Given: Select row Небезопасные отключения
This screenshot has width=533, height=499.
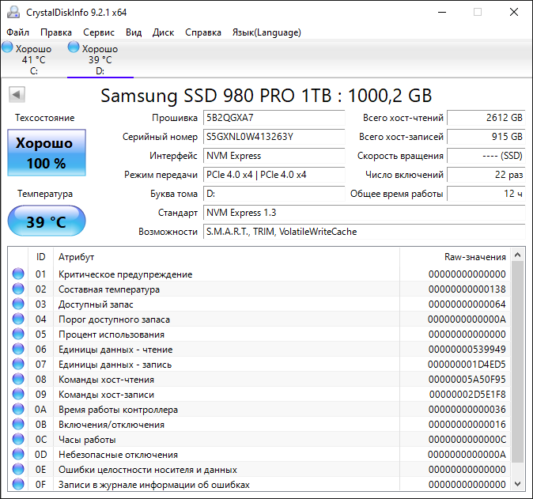Looking at the screenshot, I should click(x=259, y=454).
